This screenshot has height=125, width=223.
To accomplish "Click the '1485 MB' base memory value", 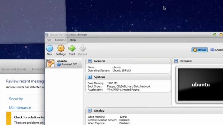I will click(x=112, y=83).
